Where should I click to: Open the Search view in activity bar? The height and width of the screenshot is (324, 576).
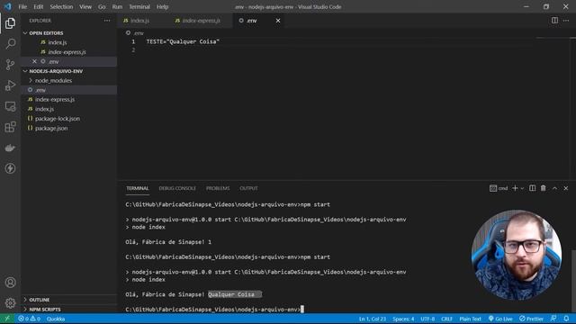(x=10, y=44)
